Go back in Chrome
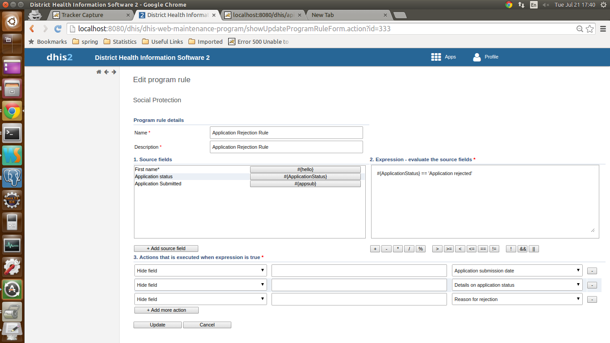610x343 pixels. (x=32, y=29)
